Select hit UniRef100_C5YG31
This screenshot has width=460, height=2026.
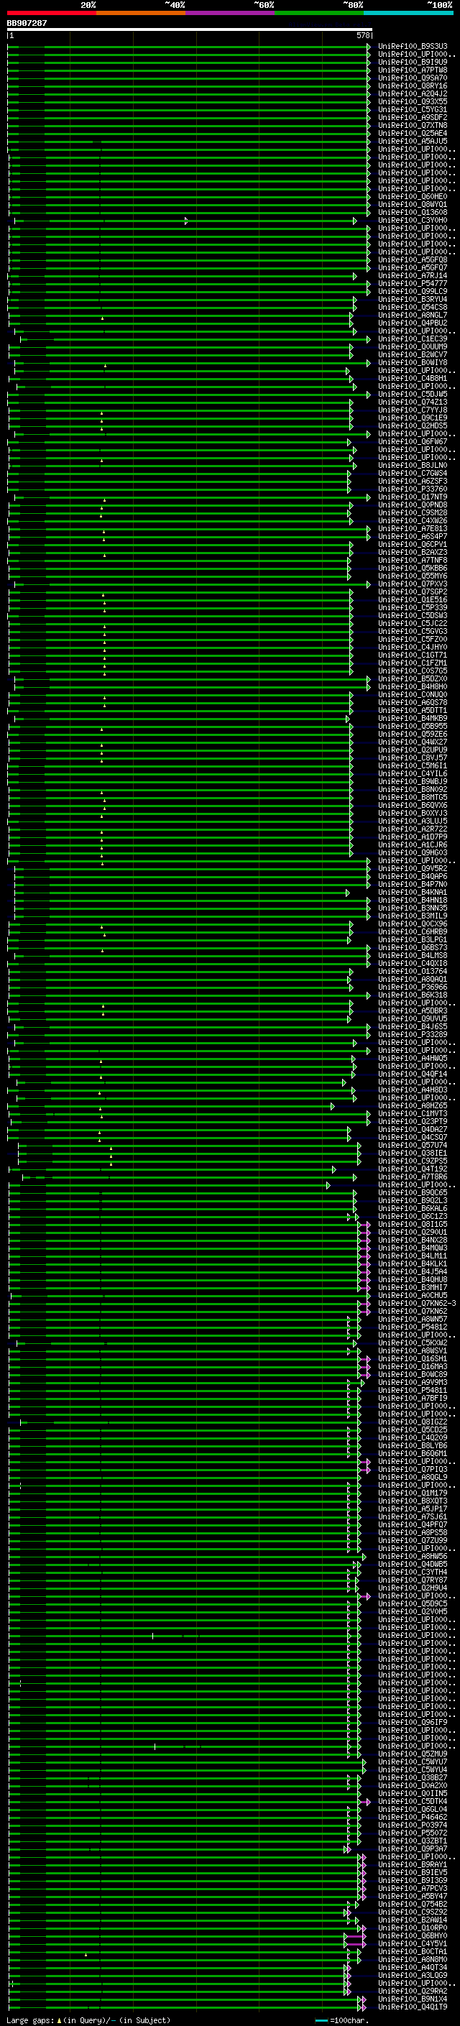(x=413, y=109)
